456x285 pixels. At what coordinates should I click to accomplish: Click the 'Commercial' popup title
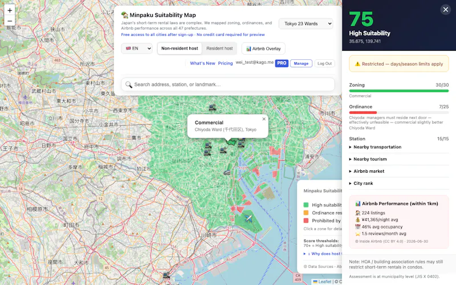(209, 123)
